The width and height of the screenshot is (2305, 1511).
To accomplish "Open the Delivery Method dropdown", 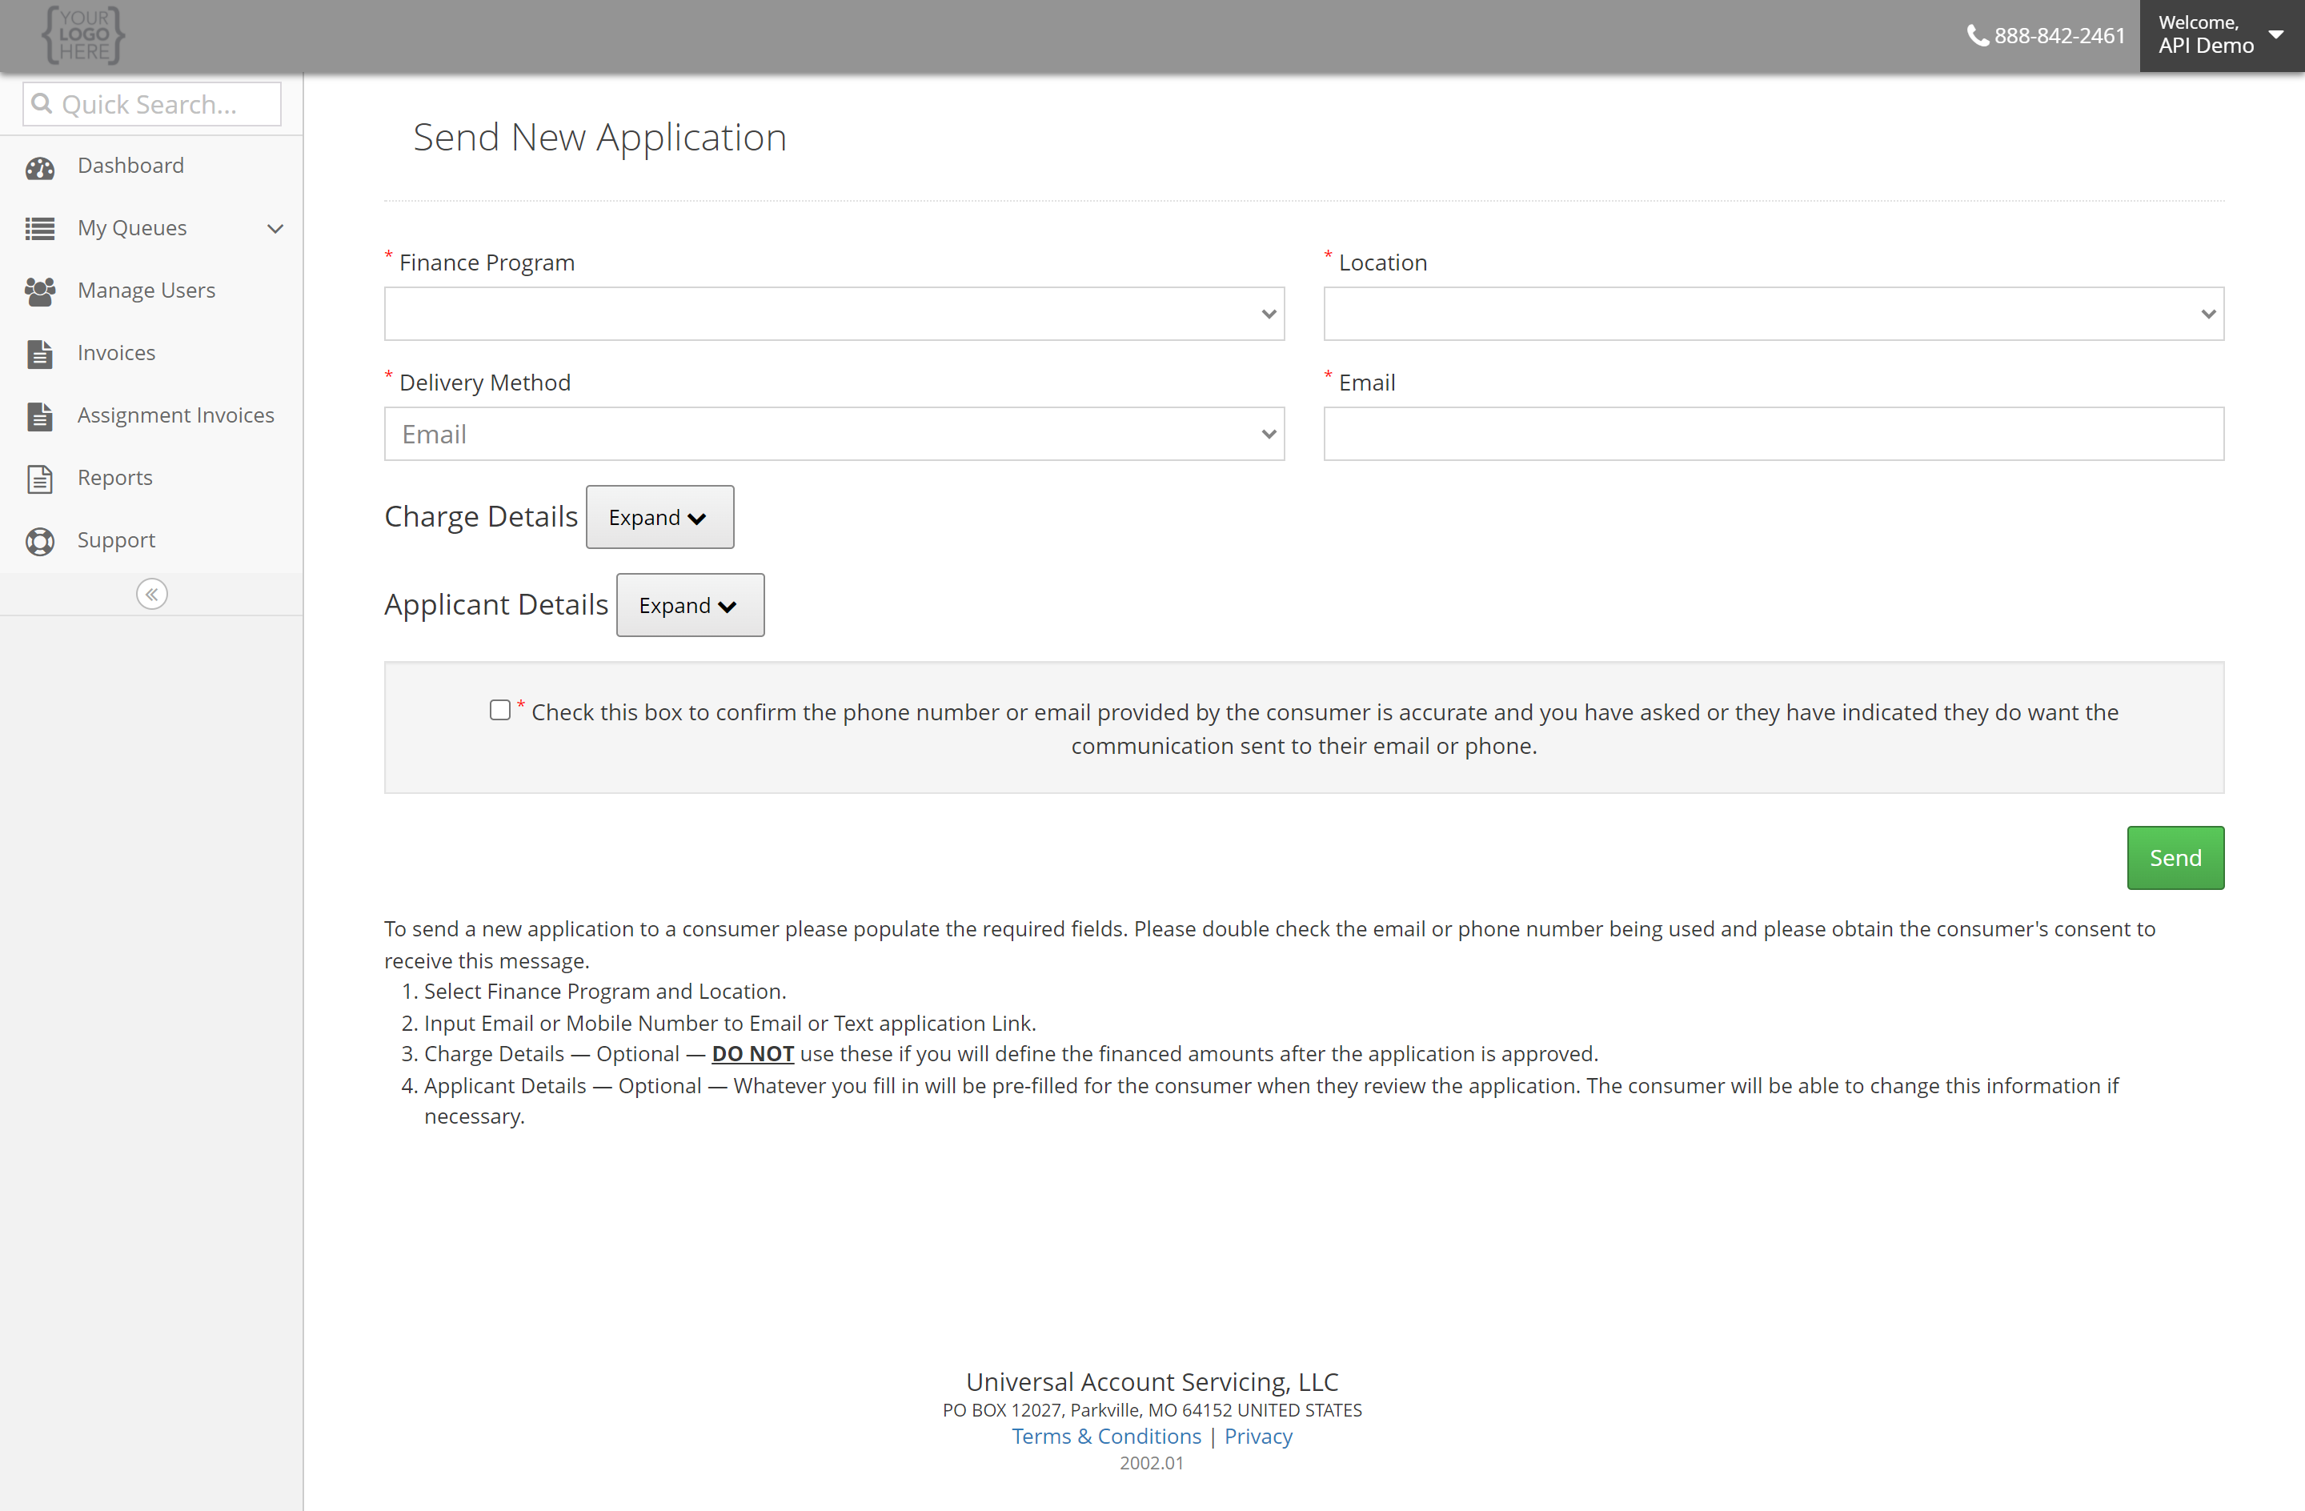I will [x=834, y=434].
